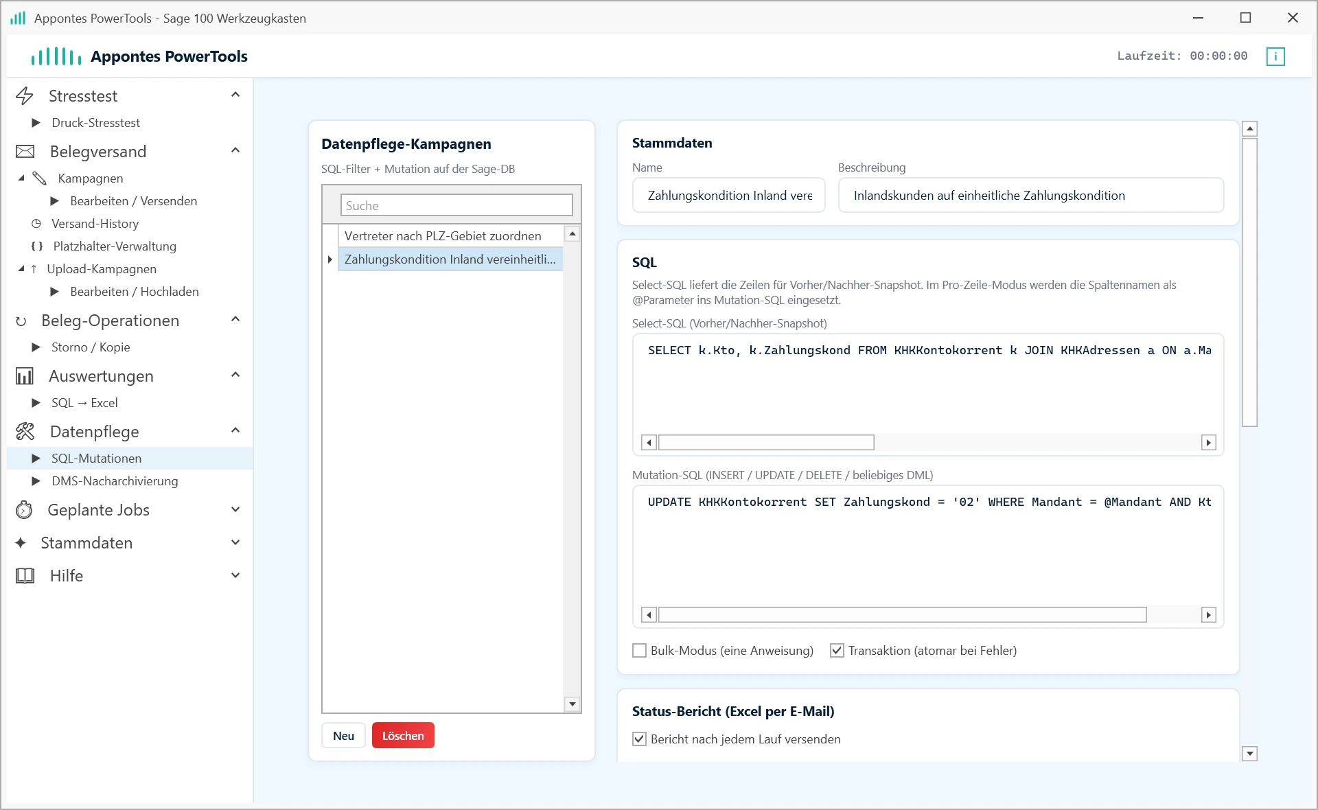Image resolution: width=1318 pixels, height=810 pixels.
Task: Click the Mutation-SQL horizontal scrollbar thumb
Action: 903,615
